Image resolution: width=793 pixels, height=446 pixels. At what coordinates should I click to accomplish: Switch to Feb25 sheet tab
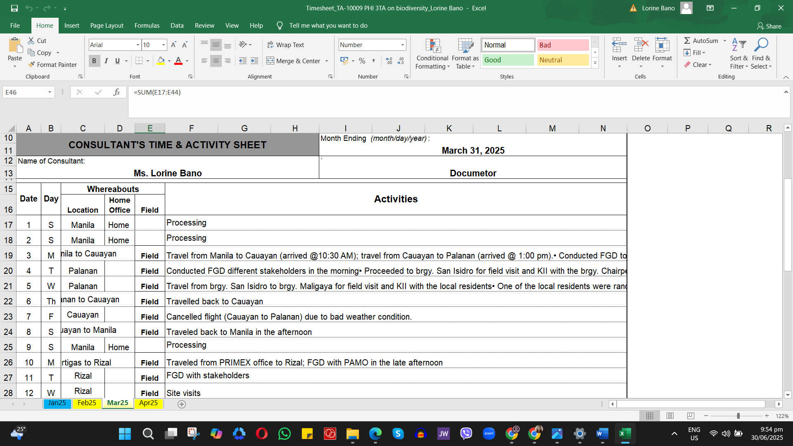pos(87,403)
